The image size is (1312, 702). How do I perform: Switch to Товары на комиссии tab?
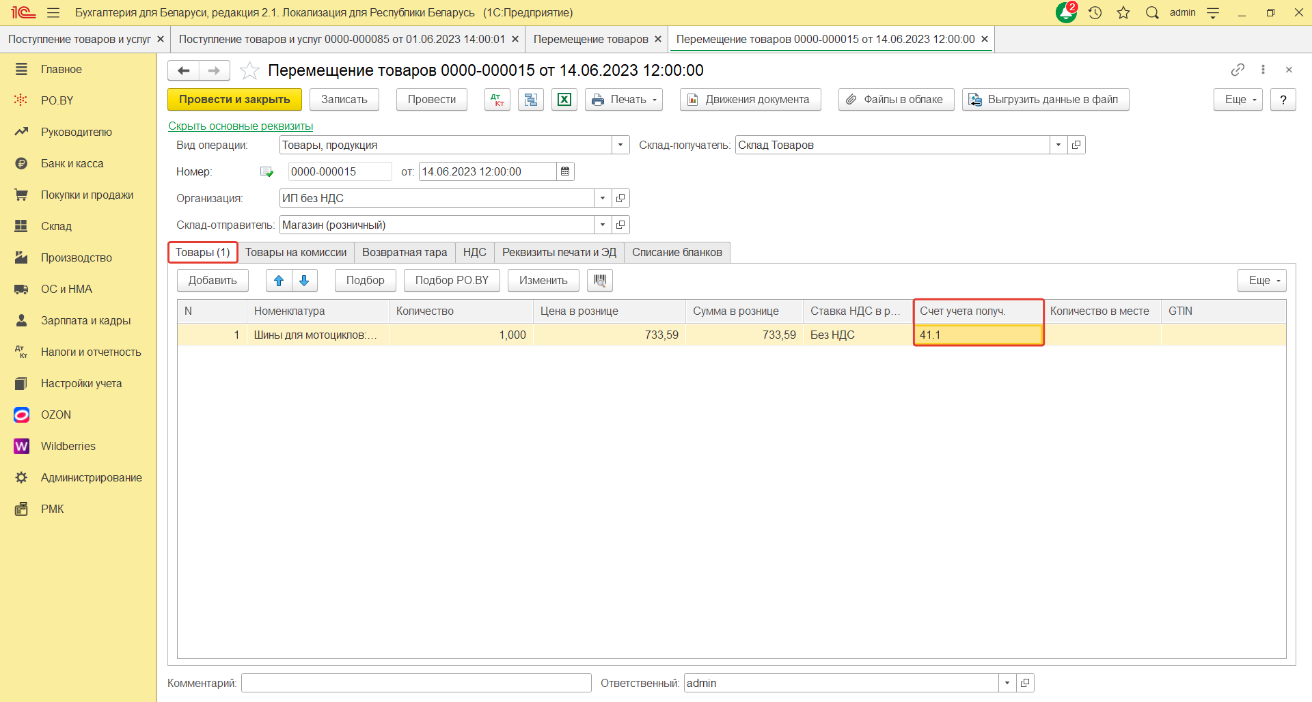coord(296,253)
